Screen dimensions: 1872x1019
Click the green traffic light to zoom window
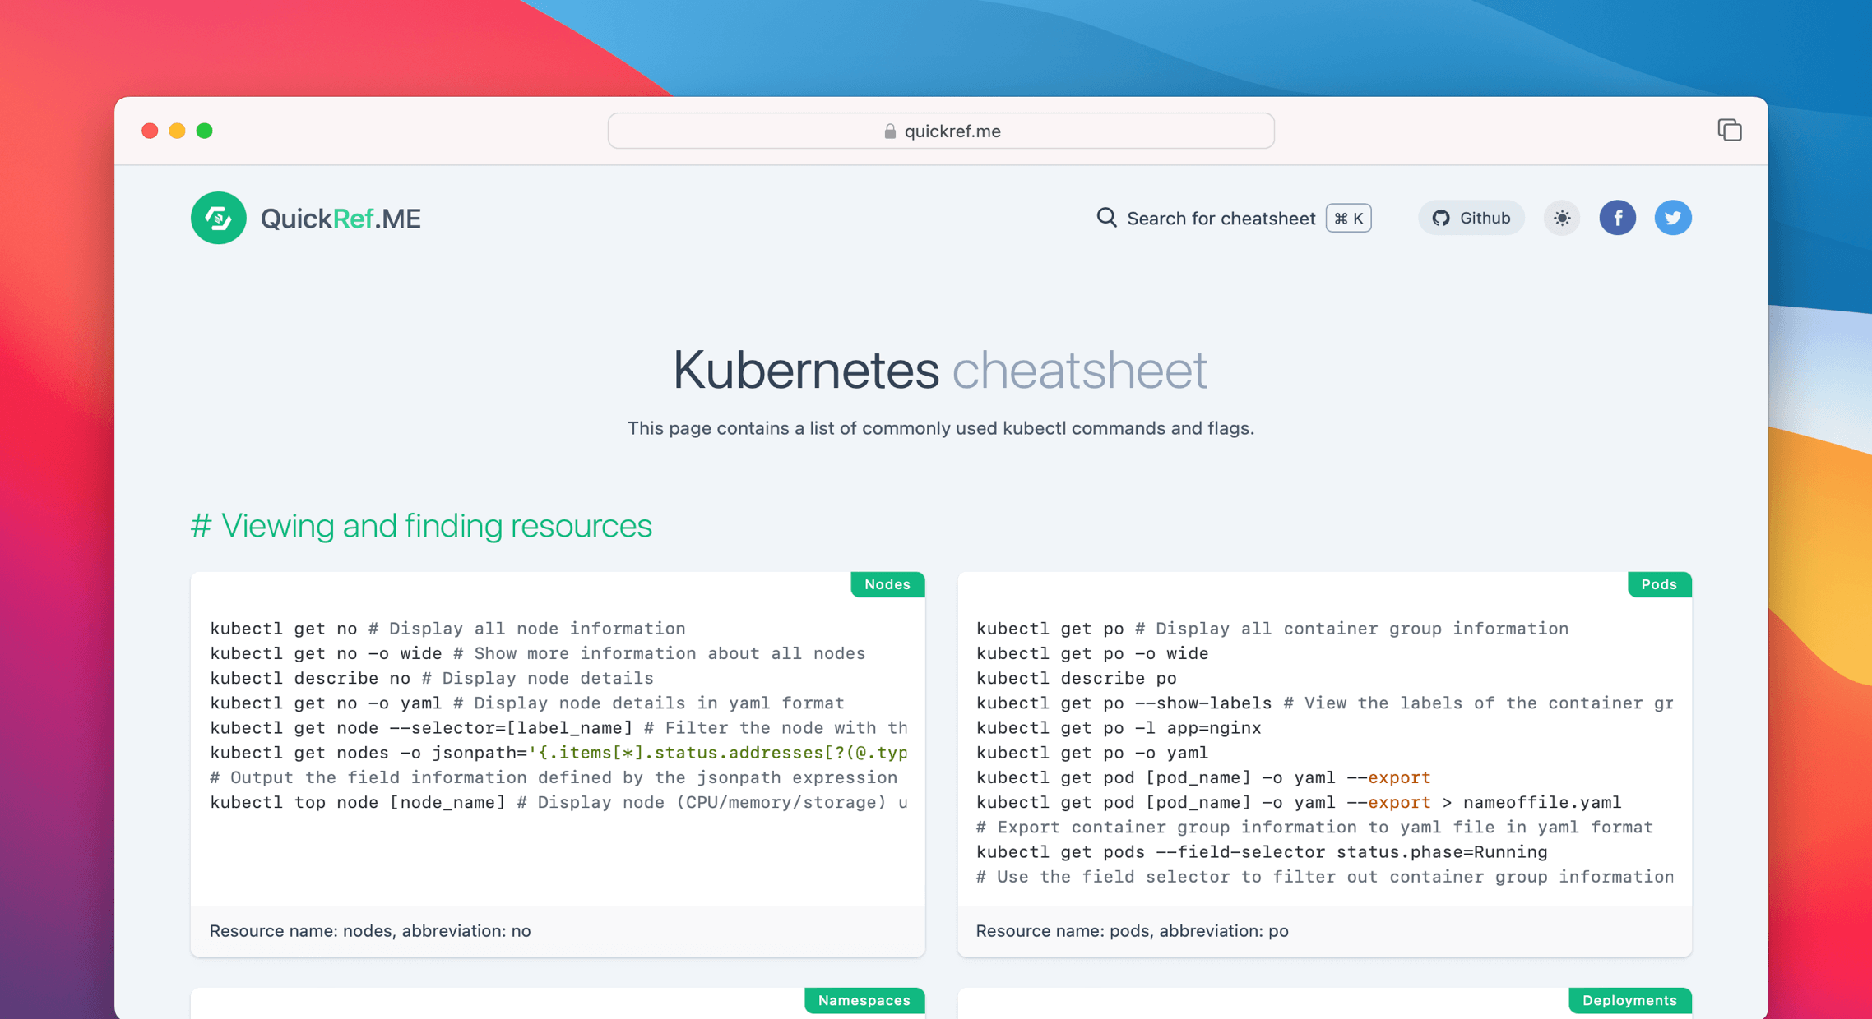pos(205,130)
